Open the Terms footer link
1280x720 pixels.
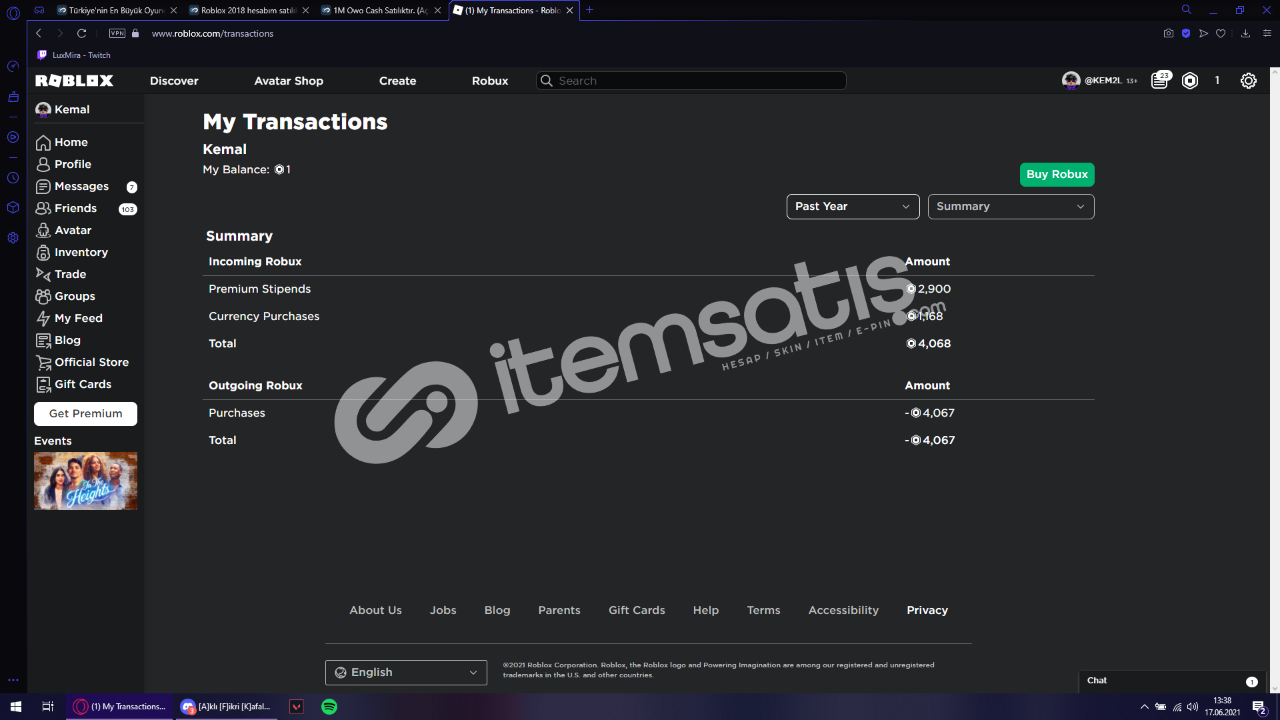tap(763, 610)
